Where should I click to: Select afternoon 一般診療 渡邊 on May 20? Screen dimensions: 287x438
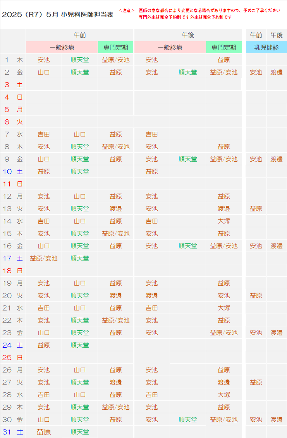click(151, 296)
